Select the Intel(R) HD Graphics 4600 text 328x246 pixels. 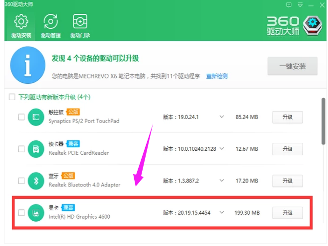coord(80,217)
